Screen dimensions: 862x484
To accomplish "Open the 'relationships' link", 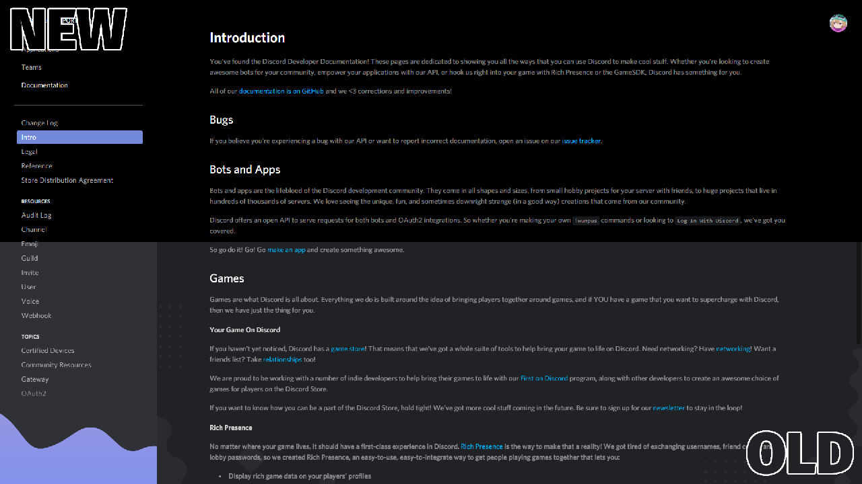I will coord(282,360).
